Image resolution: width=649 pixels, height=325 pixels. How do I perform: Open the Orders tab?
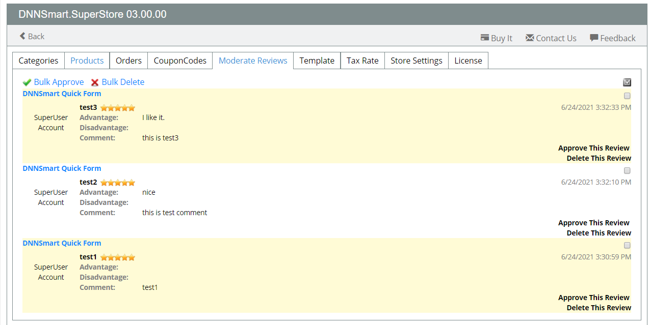[x=128, y=61]
